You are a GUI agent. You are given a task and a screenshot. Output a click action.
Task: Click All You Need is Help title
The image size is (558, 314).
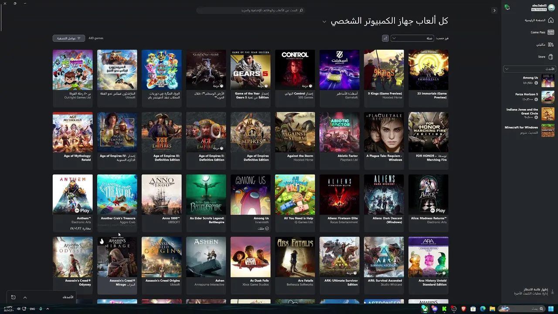click(299, 218)
